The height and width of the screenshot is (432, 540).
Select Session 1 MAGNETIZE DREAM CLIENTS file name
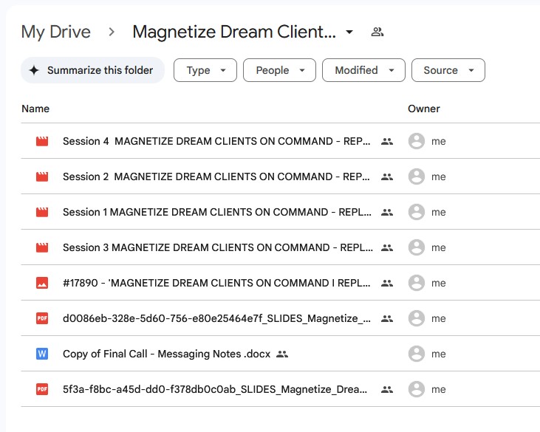[217, 212]
